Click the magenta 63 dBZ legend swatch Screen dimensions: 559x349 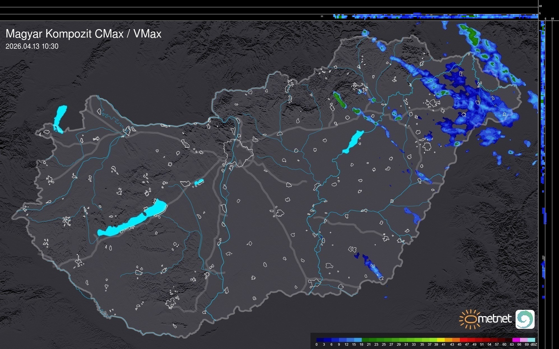(x=516, y=340)
